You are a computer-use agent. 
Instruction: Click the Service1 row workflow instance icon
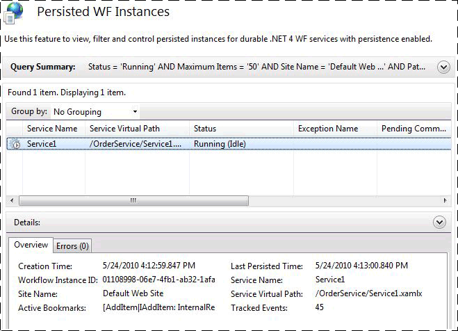(x=15, y=144)
